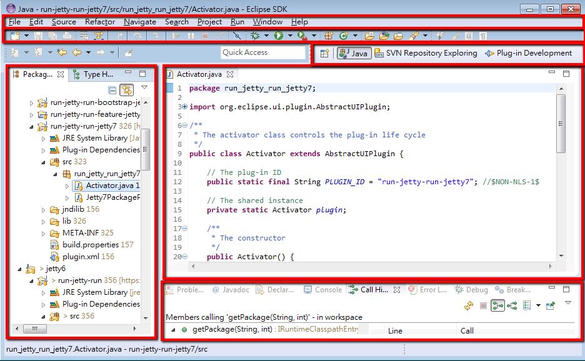Click the New Java Class icon
The image size is (585, 361).
(x=344, y=36)
